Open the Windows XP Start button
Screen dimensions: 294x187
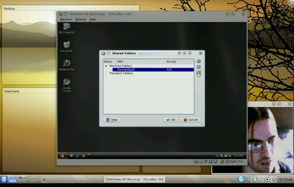[62, 156]
